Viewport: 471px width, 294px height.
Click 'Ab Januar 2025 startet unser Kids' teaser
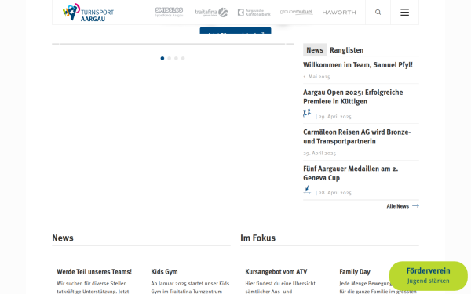coord(190,283)
